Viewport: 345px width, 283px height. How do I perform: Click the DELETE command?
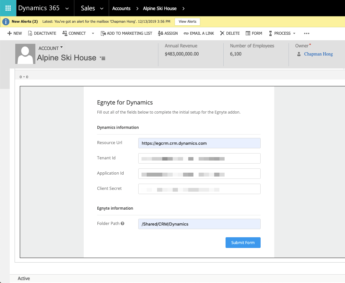(x=230, y=33)
